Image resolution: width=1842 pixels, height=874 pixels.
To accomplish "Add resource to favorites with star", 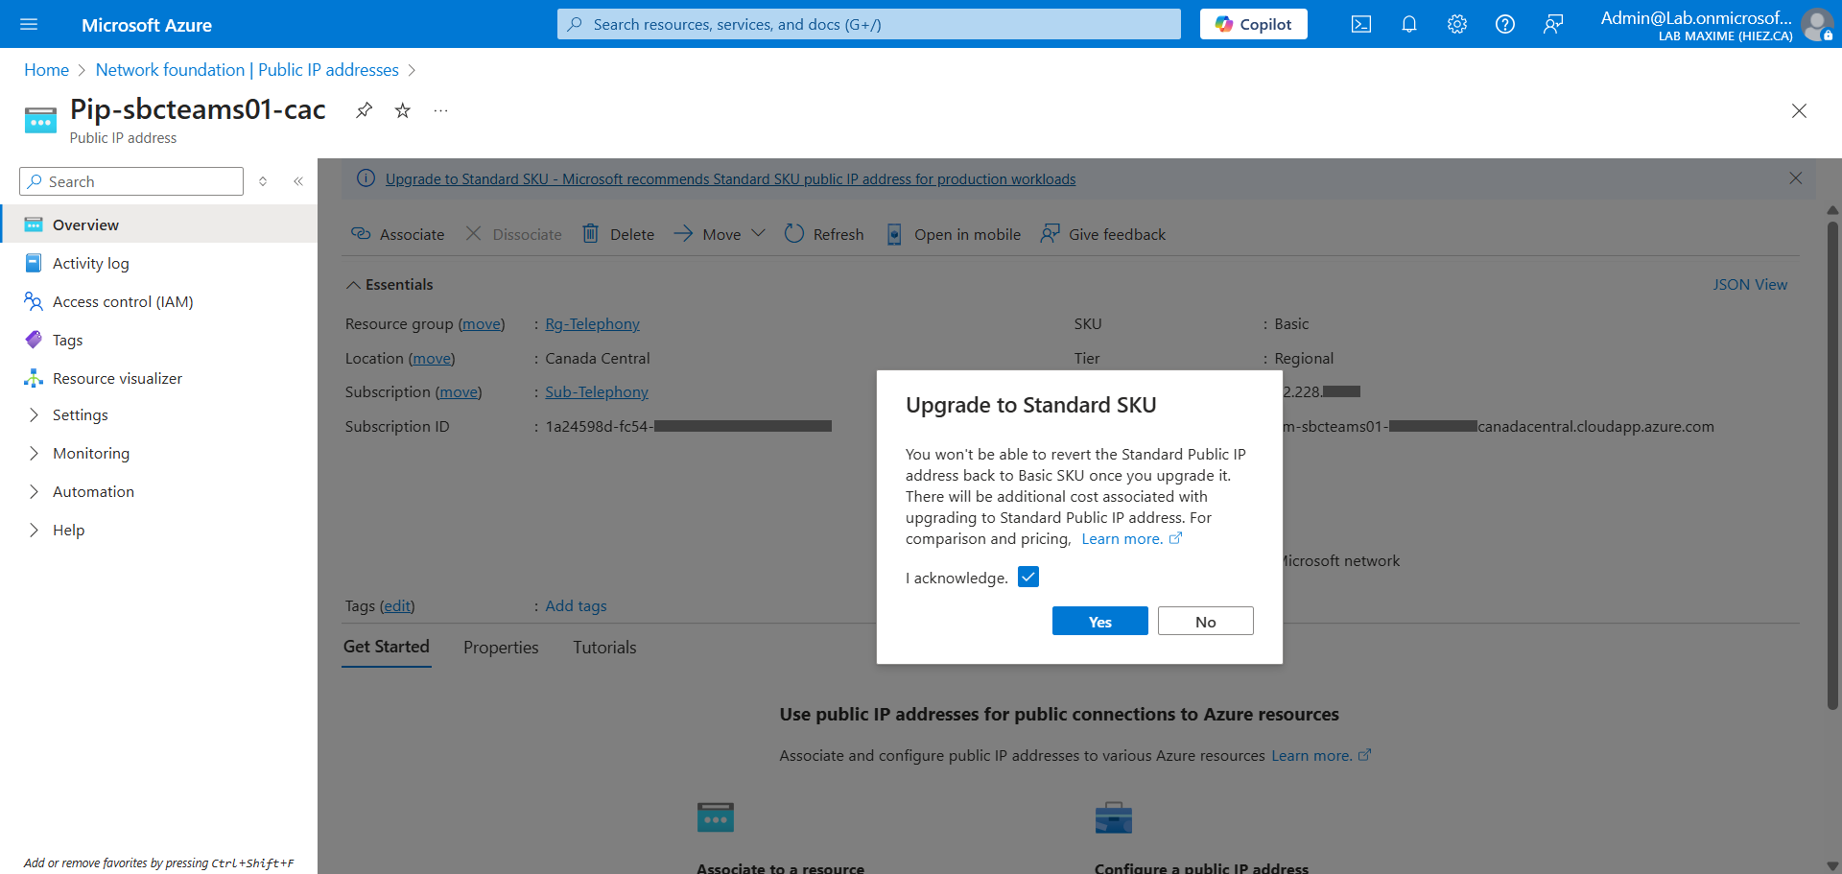I will point(403,110).
